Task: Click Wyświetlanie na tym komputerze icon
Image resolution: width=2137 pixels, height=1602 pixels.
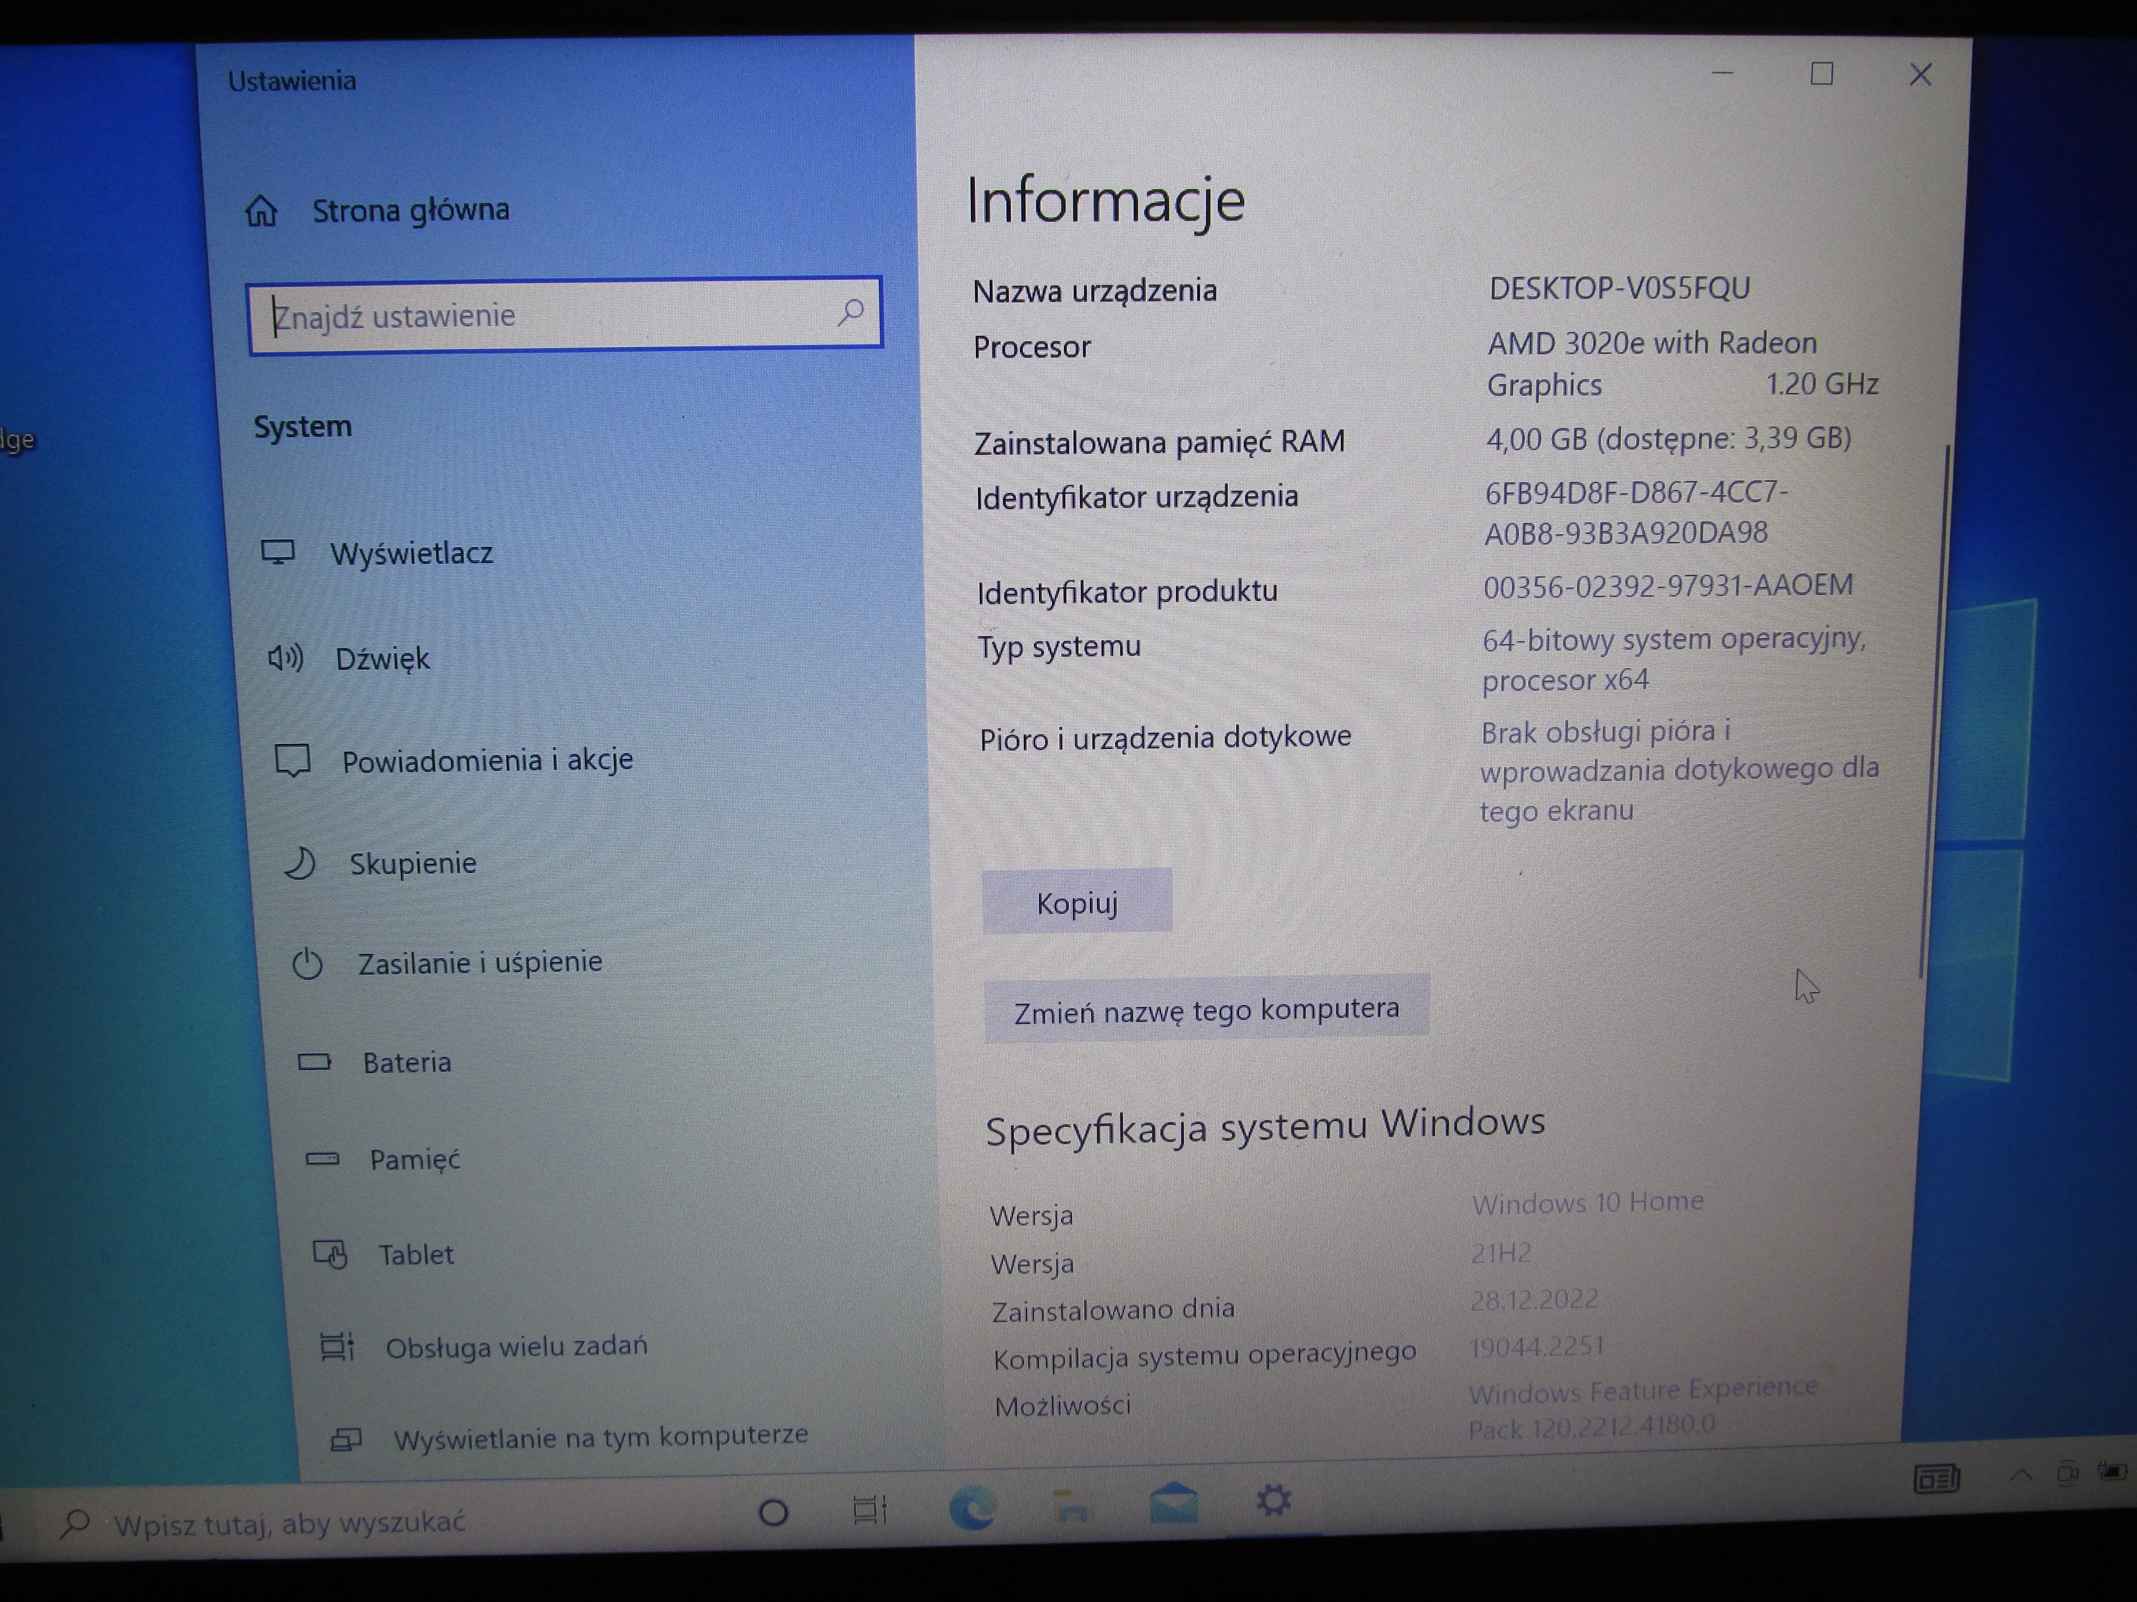Action: (x=346, y=1440)
